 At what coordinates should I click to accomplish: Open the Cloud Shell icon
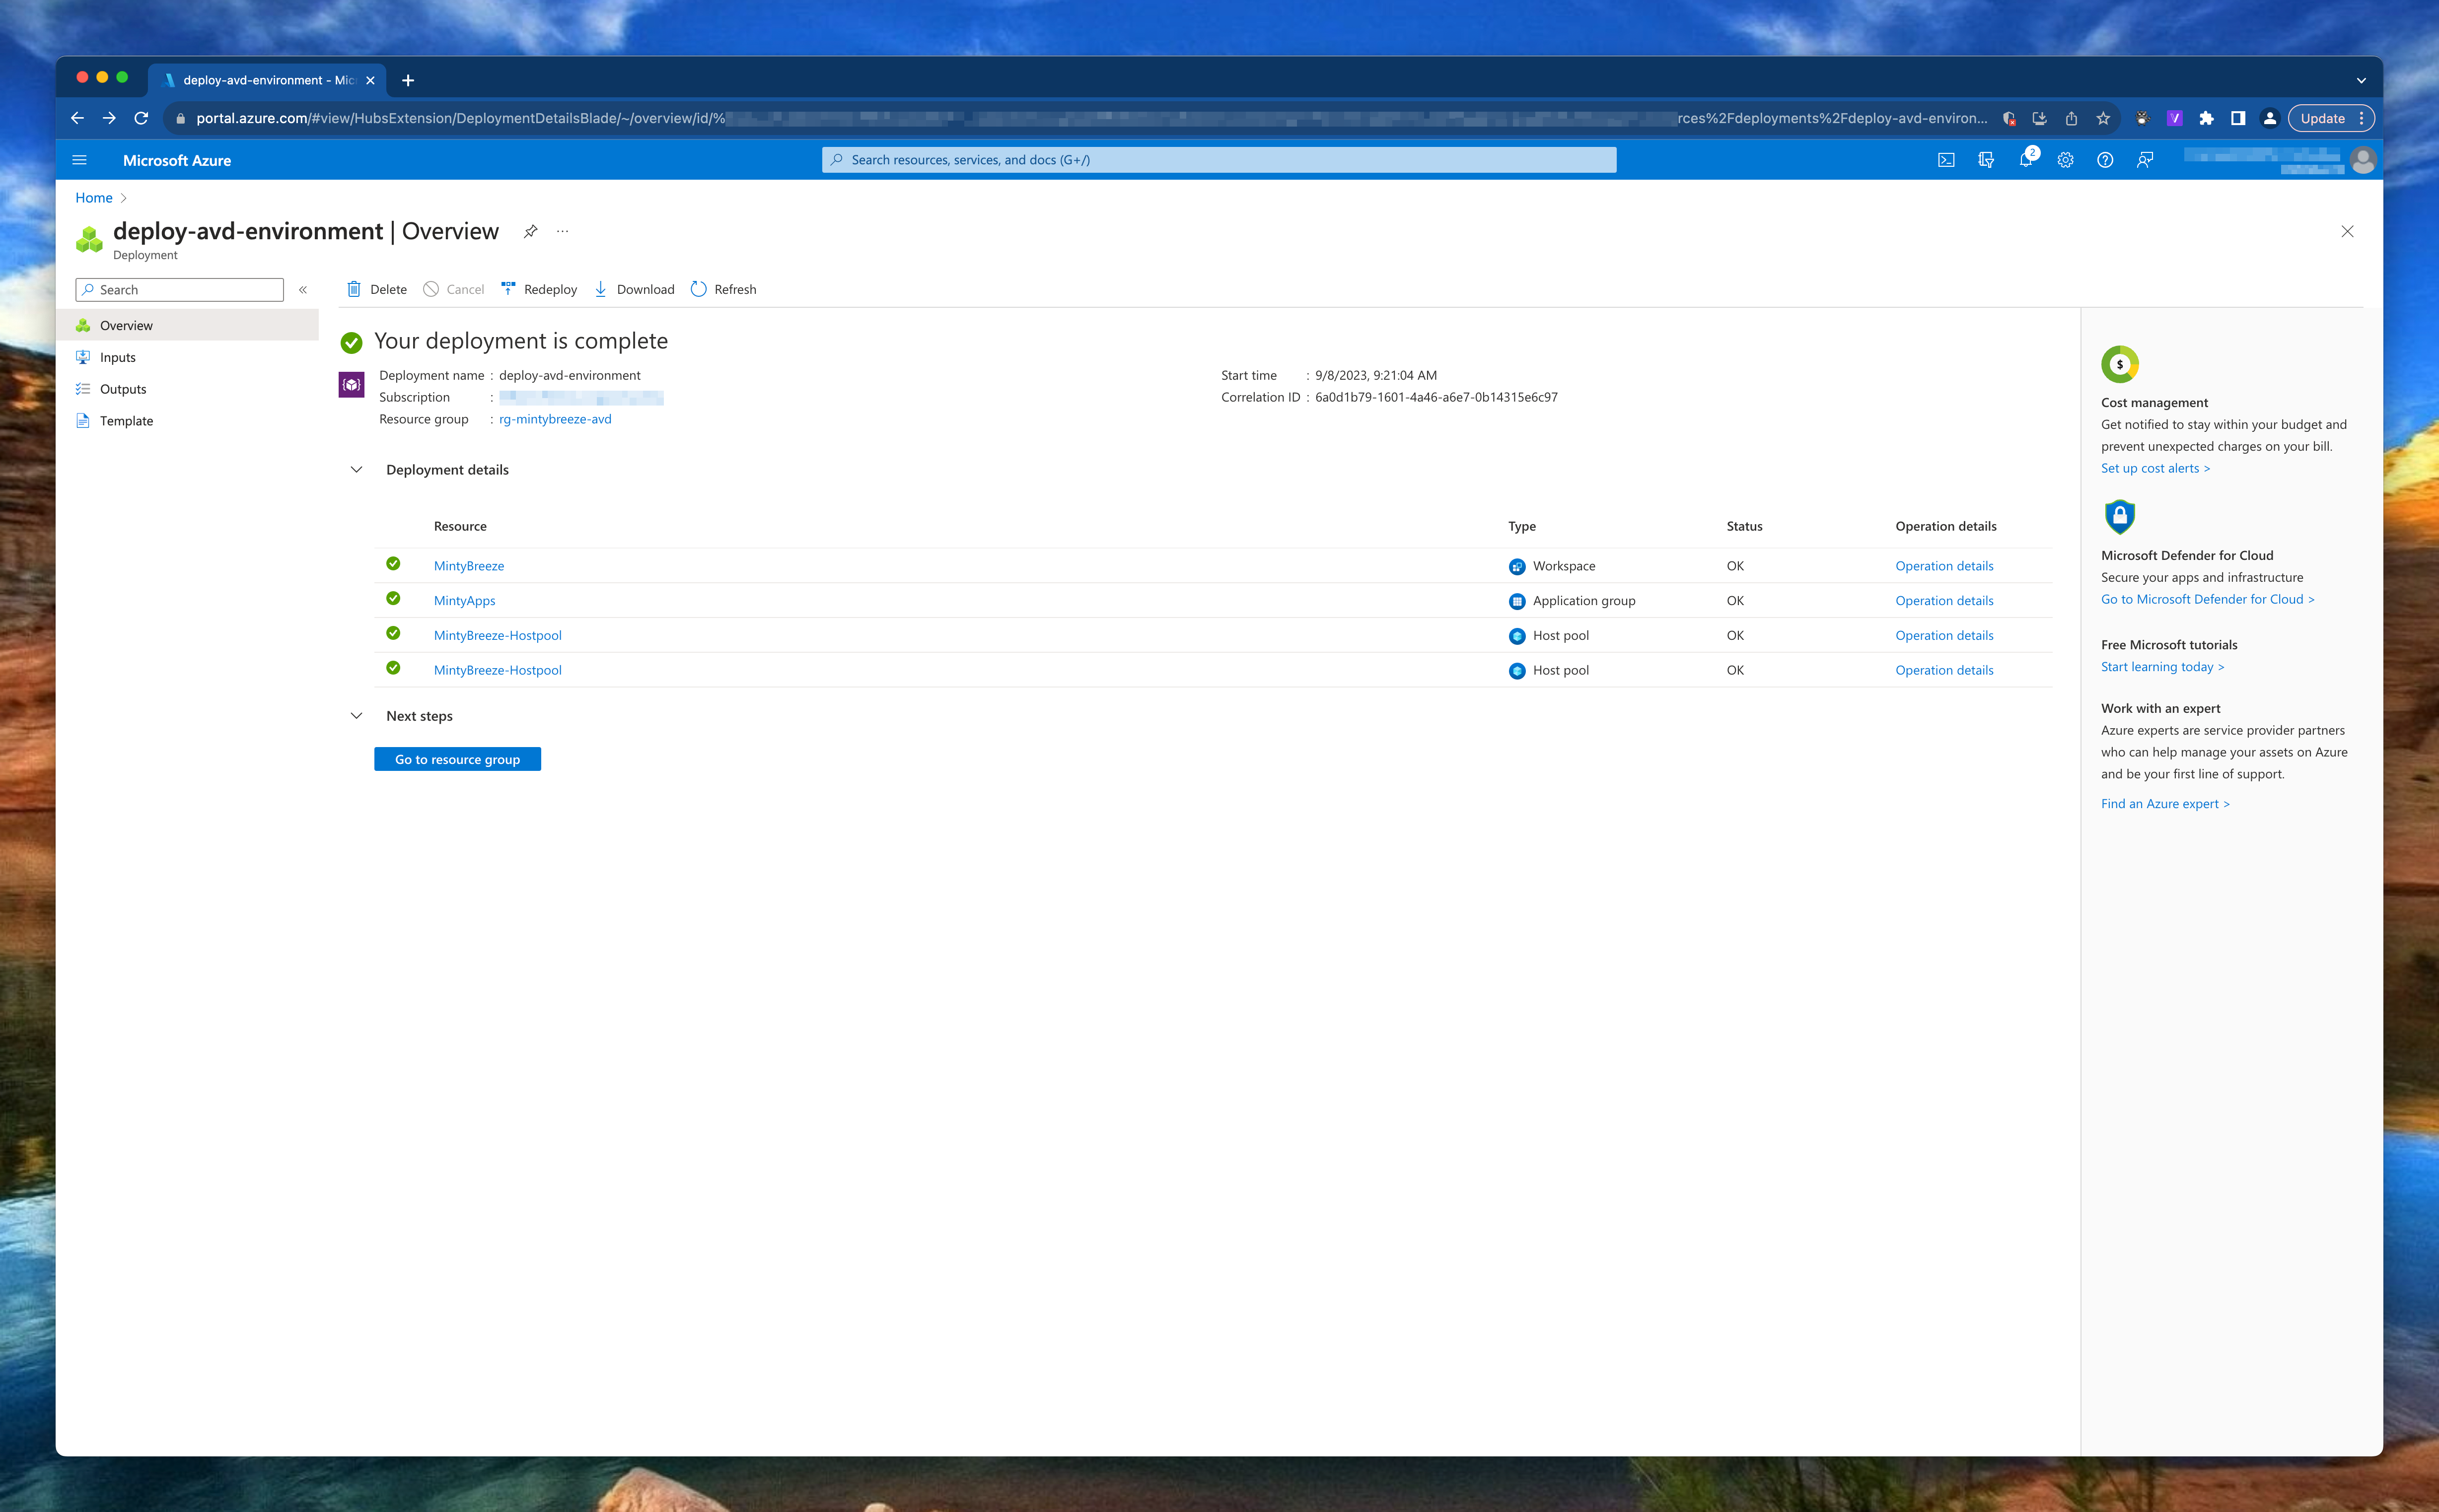1946,160
